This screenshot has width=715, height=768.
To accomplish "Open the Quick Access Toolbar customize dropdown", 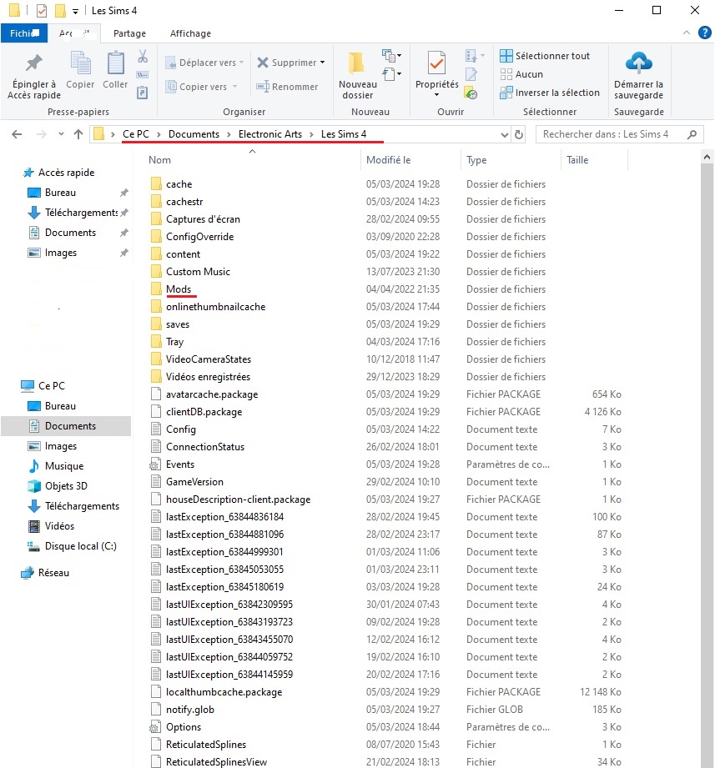I will 75,11.
